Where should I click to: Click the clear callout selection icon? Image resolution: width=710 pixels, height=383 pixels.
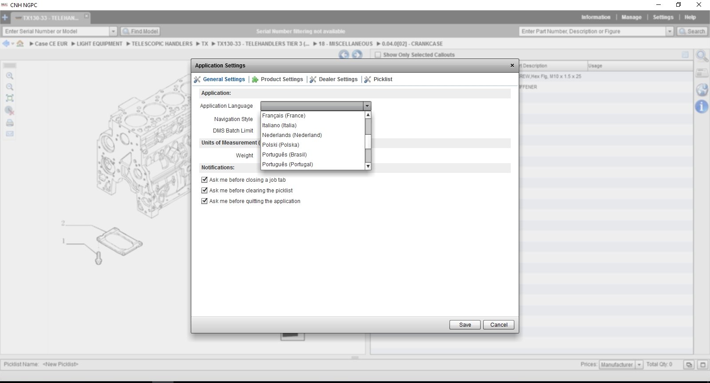pos(9,111)
